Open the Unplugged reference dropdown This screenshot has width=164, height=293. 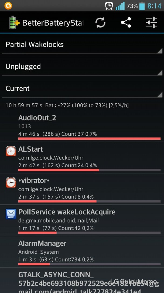[82, 66]
